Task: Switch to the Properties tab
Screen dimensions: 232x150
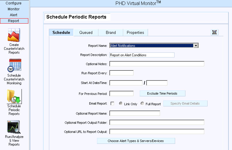Action: tap(135, 32)
